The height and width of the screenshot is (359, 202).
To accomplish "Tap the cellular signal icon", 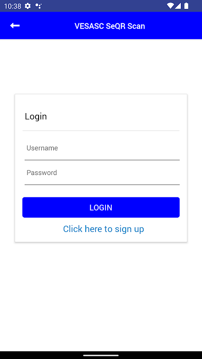I will coord(178,6).
